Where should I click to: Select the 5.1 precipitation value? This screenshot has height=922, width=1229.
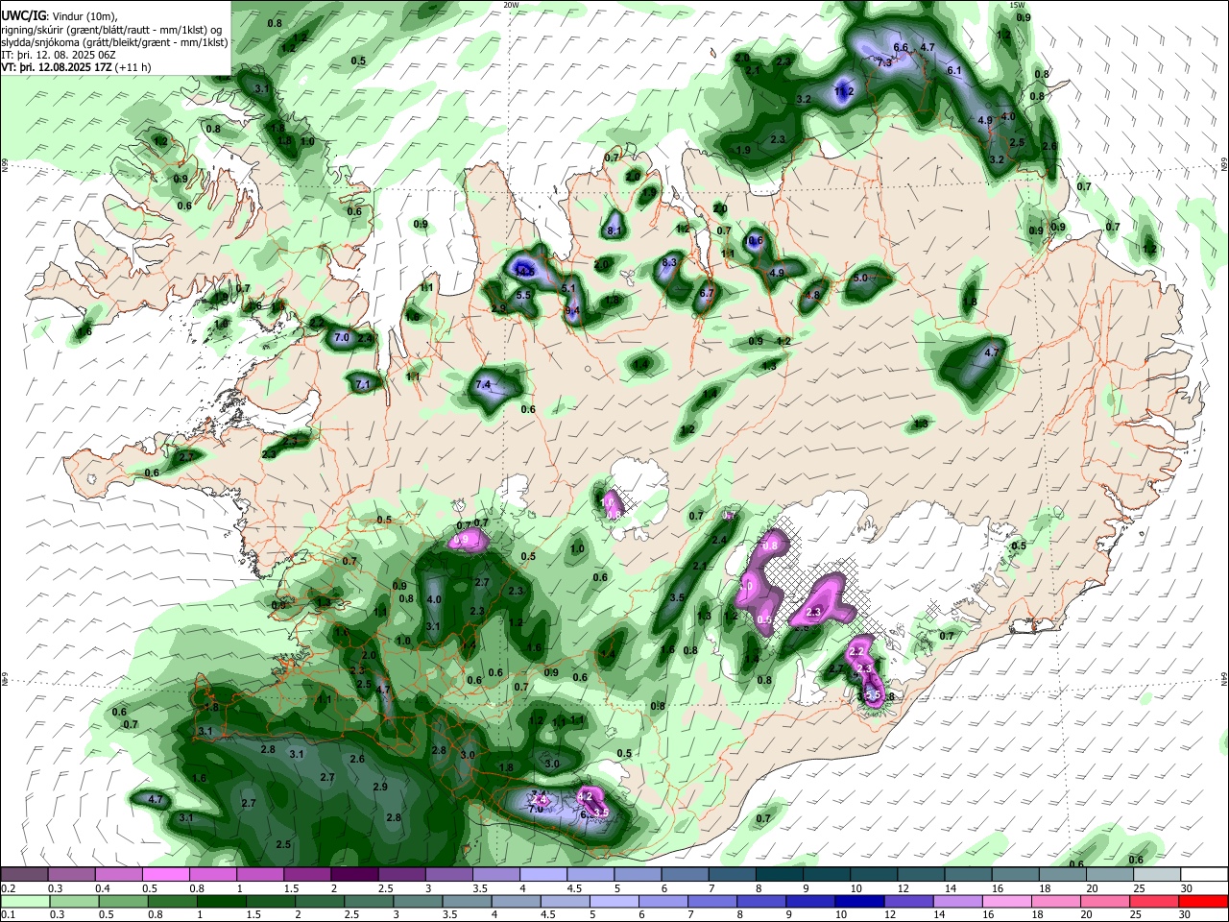click(x=568, y=288)
